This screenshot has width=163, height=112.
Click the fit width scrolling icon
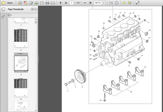pyautogui.click(x=111, y=3)
